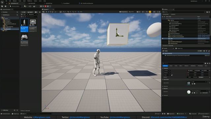Expand the Favorites section

pyautogui.click(x=2, y=12)
